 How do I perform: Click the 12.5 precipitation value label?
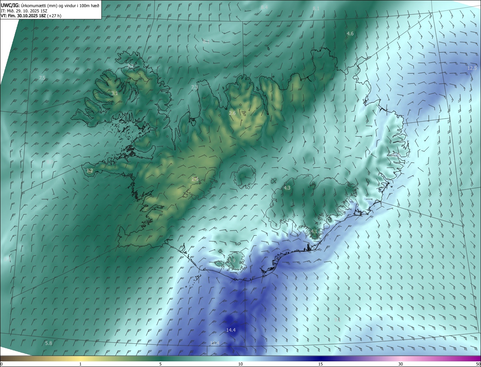click(472, 68)
